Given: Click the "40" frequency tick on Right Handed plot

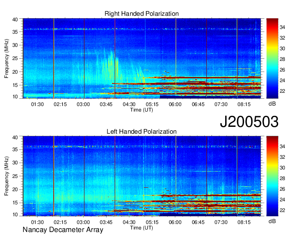Looking at the screenshot, I should tap(15, 20).
